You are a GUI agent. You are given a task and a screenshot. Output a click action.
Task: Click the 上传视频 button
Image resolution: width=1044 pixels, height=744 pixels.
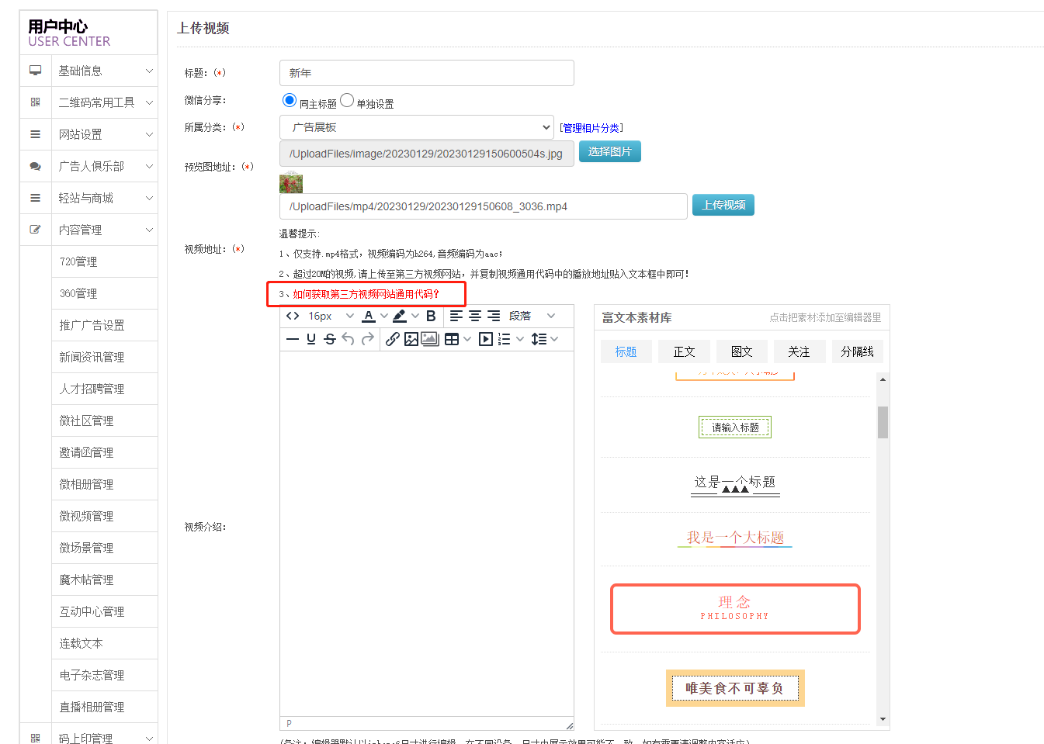click(x=723, y=205)
